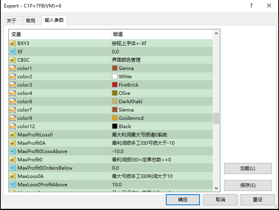Confirm with the 确定 button
279x210 pixels.
coord(183,200)
